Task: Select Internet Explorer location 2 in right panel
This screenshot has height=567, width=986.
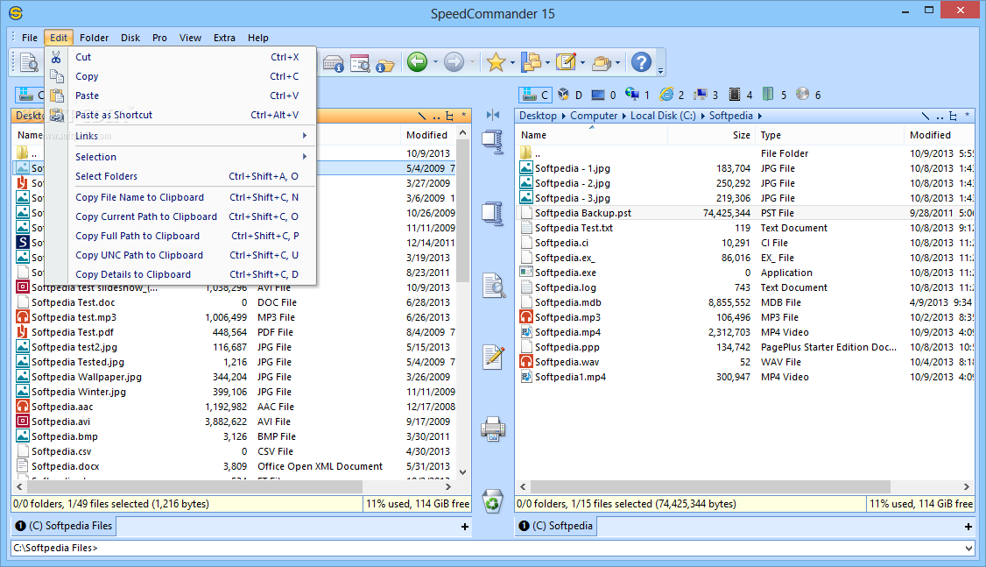Action: (673, 95)
